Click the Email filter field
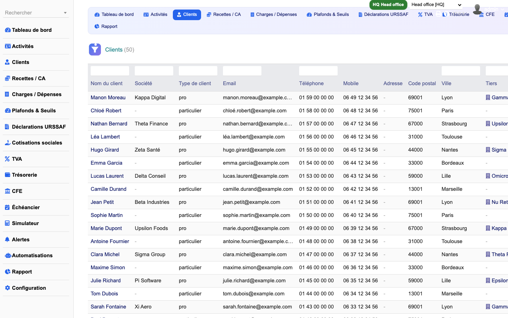The width and height of the screenshot is (508, 318). [x=242, y=71]
